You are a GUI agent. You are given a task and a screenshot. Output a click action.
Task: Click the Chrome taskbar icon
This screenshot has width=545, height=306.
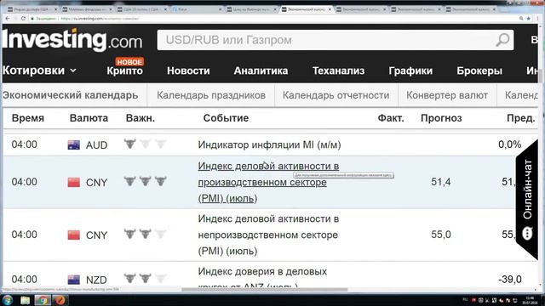(43, 300)
